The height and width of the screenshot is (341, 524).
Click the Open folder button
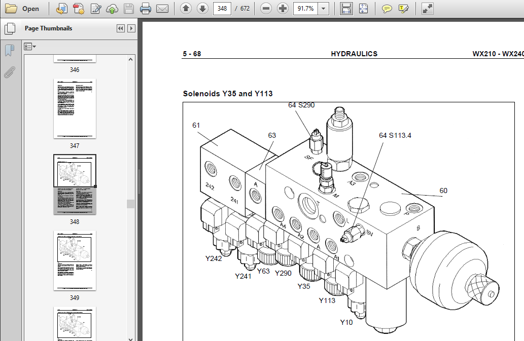22,9
